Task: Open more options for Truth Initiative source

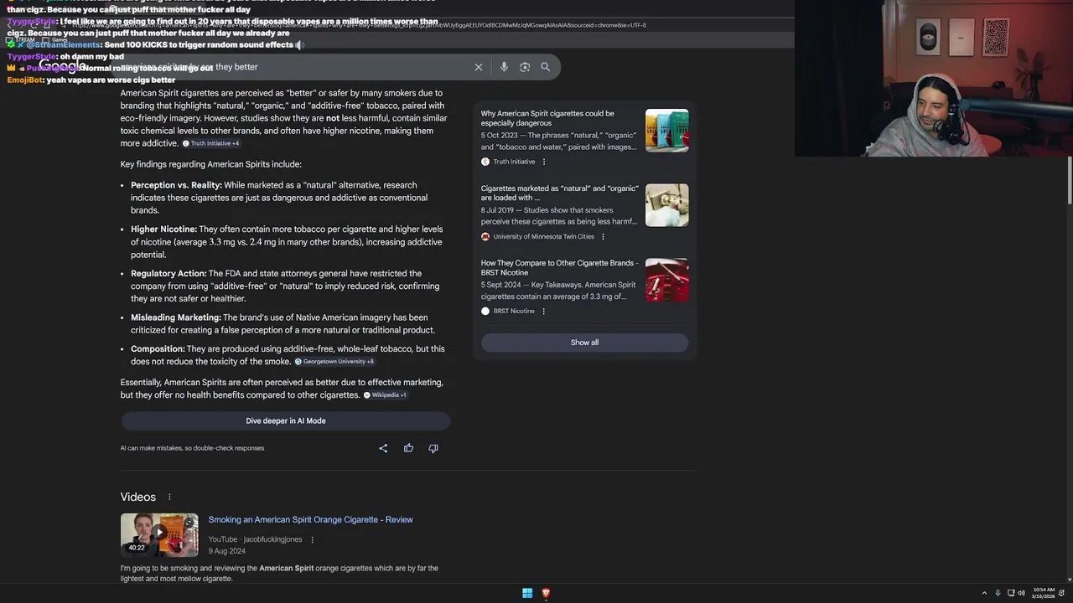Action: click(x=544, y=162)
